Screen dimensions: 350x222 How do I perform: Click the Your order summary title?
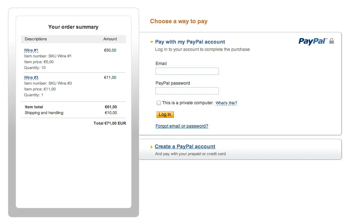point(73,27)
